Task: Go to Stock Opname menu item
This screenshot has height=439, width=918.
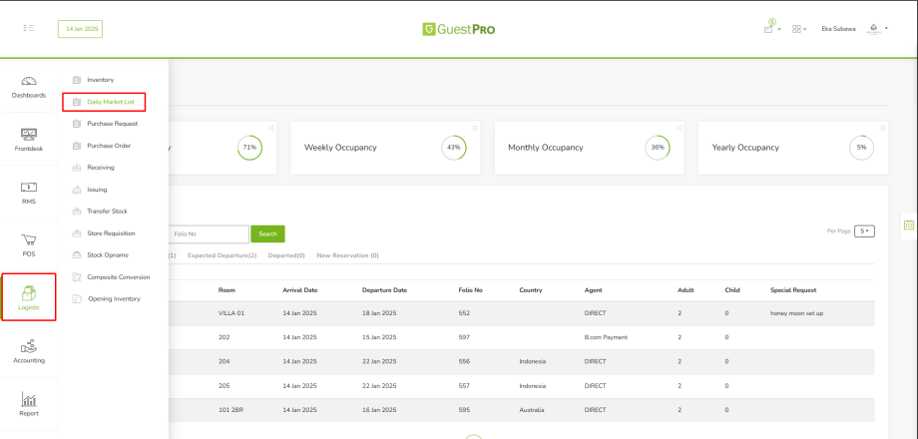Action: (108, 255)
